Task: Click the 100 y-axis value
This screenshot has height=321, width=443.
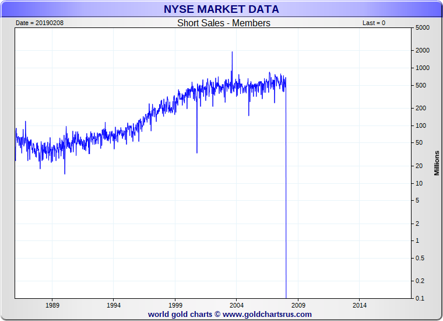Action: coord(421,125)
